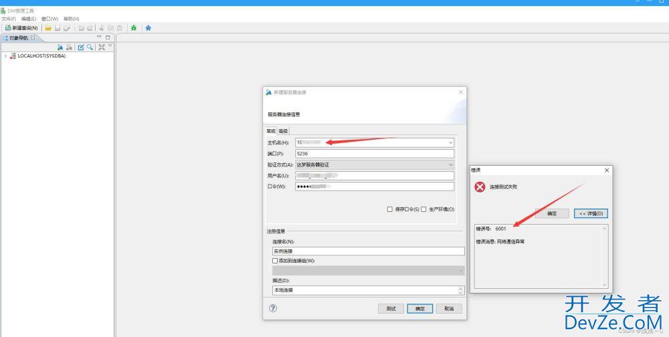Click the 测试 button

391,308
